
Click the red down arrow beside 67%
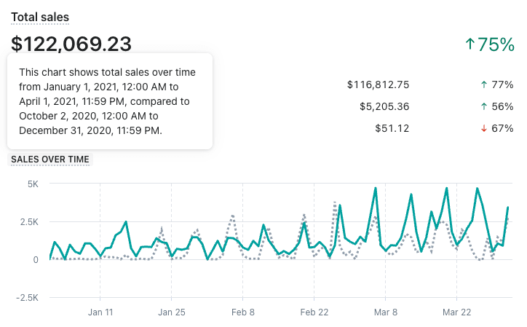(484, 128)
